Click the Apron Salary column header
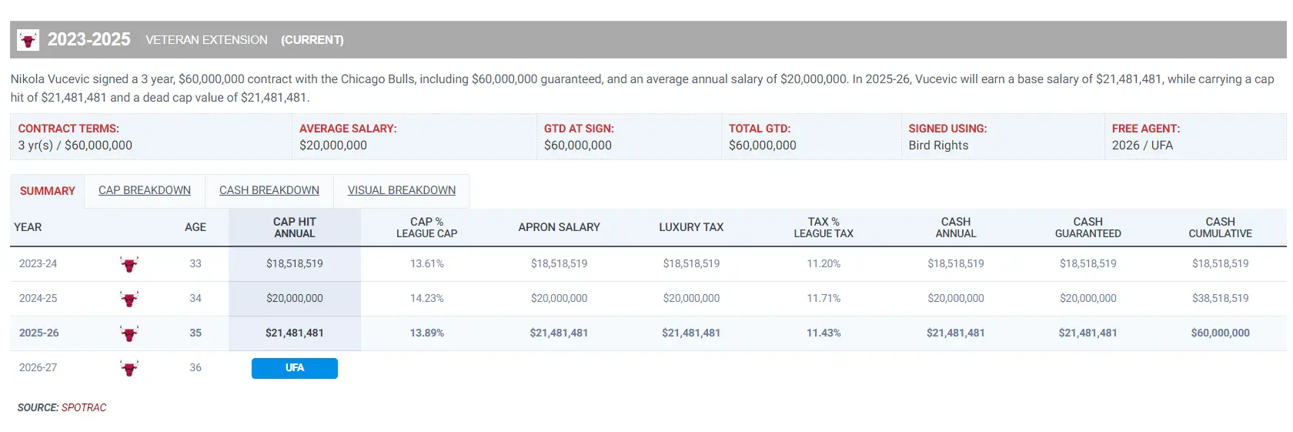The width and height of the screenshot is (1293, 432). tap(559, 227)
